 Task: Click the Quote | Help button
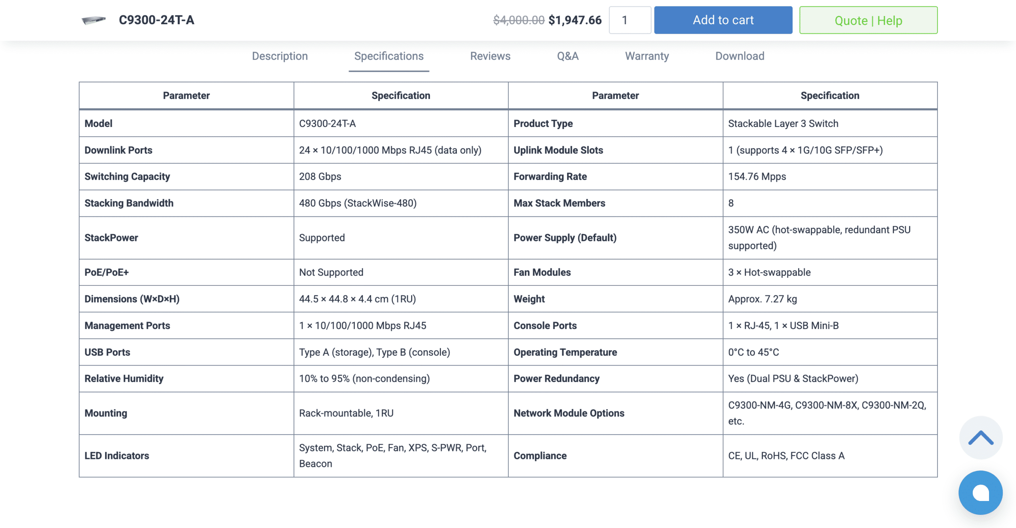coord(868,20)
